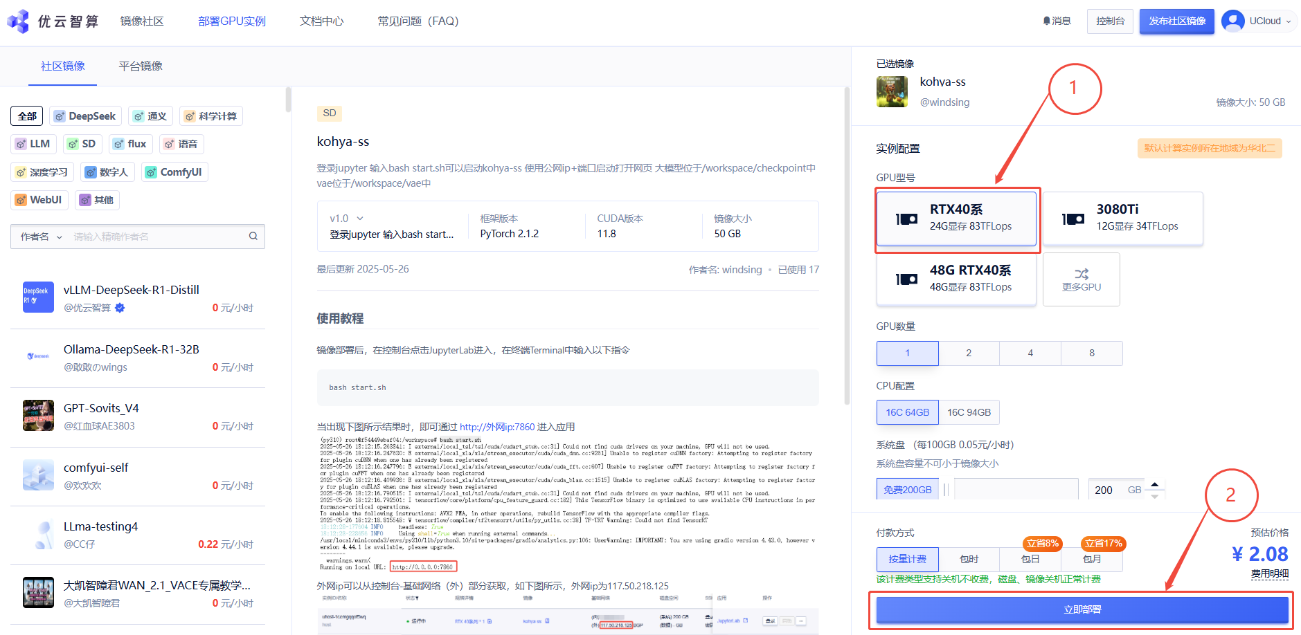1301x635 pixels.
Task: Expand the v1.0 version dropdown
Action: [346, 219]
